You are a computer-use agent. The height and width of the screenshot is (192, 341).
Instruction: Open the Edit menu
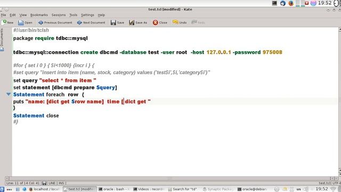(x=13, y=15)
